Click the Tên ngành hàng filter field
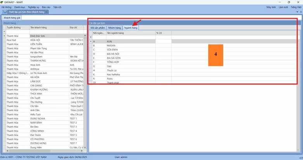303x160 pixels. pos(131,37)
